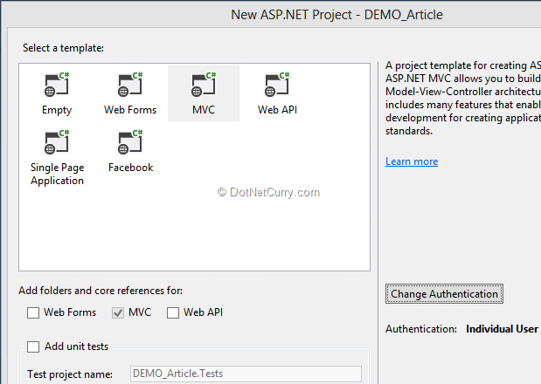Choose the Web Forms template icon
Viewport: 541px width, 384px height.
click(130, 85)
